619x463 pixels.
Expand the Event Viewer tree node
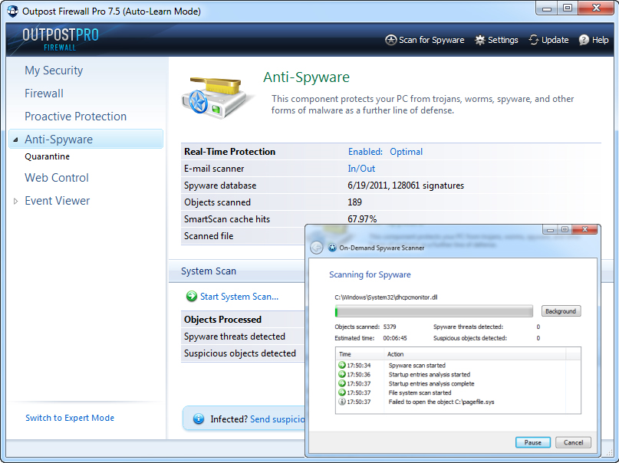pos(15,202)
